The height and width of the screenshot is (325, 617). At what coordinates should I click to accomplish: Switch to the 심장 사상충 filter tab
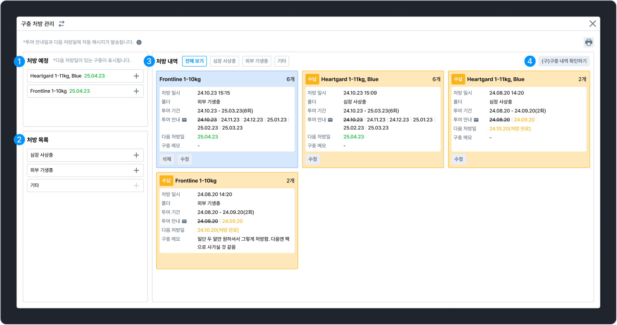pyautogui.click(x=225, y=61)
